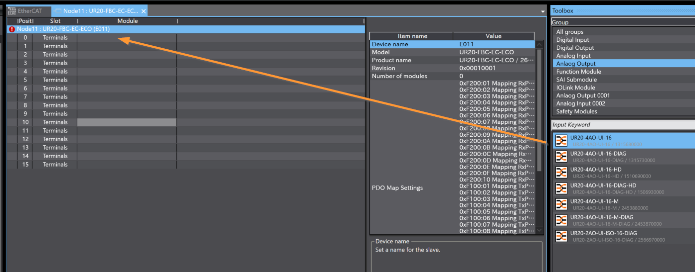Click the red error icon on Node11

tap(12, 29)
